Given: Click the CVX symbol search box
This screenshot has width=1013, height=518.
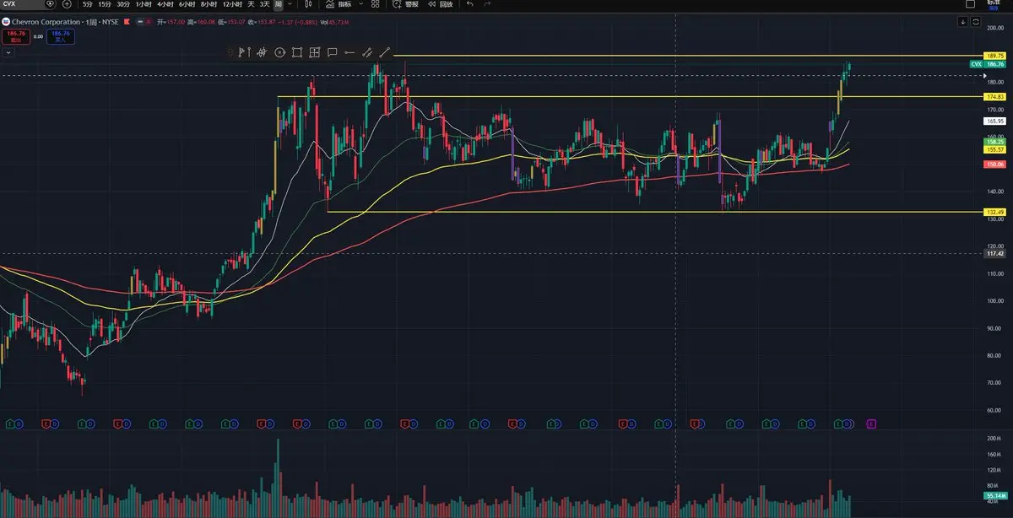Looking at the screenshot, I should [x=24, y=4].
